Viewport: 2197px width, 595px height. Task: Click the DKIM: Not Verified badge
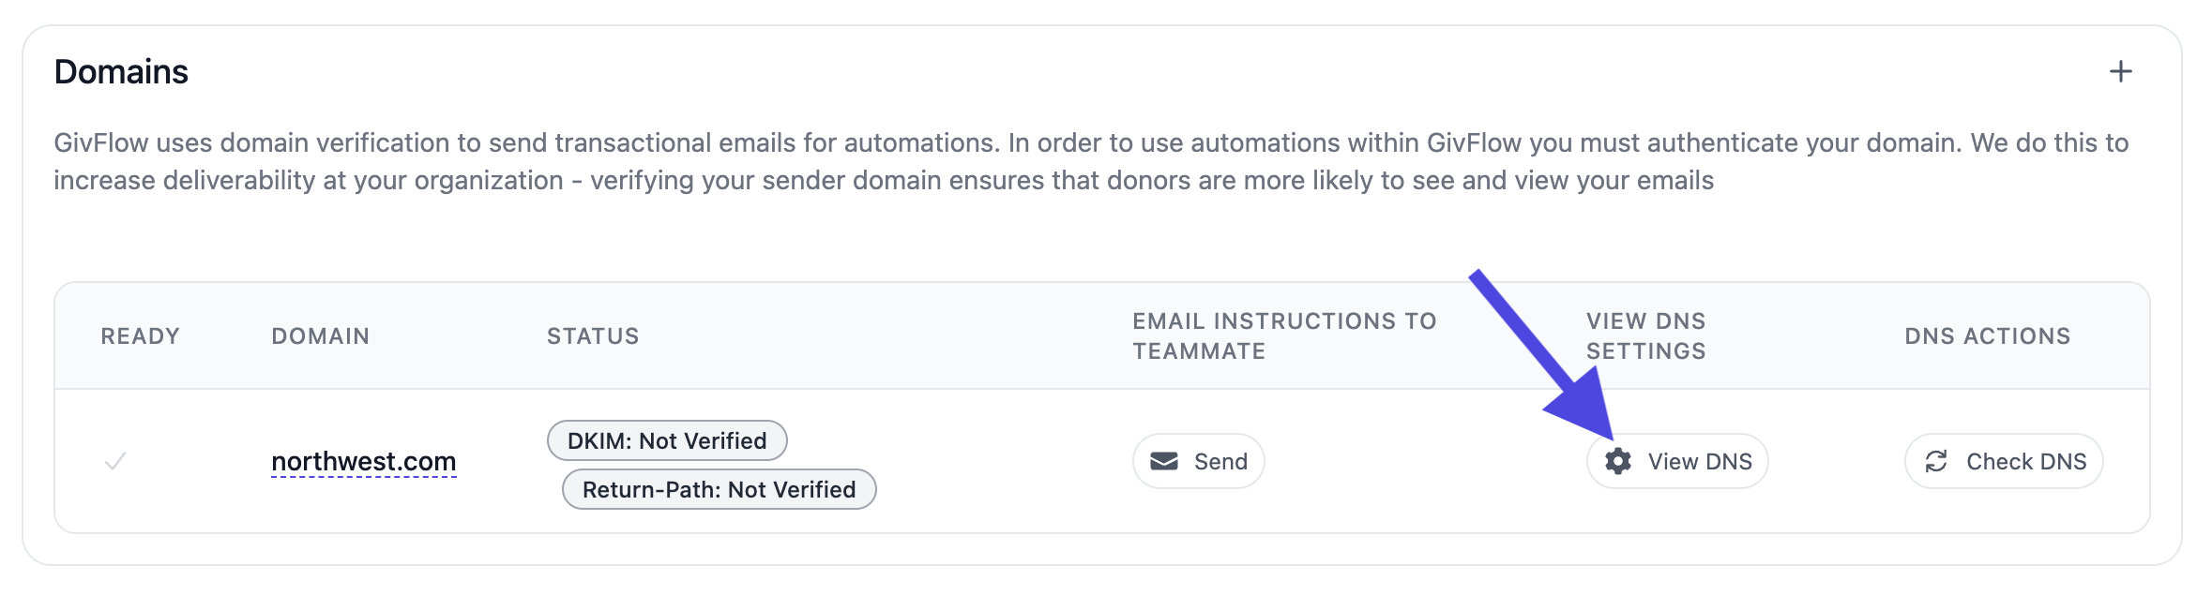click(667, 440)
